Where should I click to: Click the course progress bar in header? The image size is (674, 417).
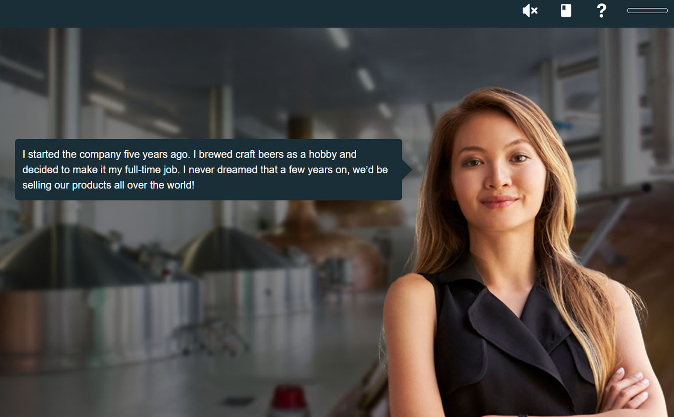(x=647, y=11)
